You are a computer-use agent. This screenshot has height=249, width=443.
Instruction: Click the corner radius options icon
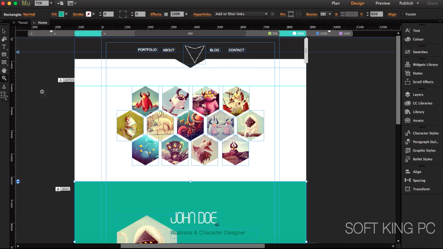pos(123,14)
